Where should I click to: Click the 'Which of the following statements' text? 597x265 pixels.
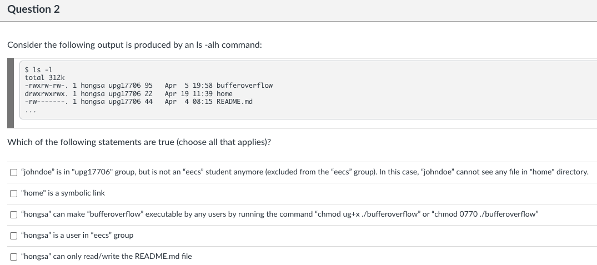click(139, 142)
